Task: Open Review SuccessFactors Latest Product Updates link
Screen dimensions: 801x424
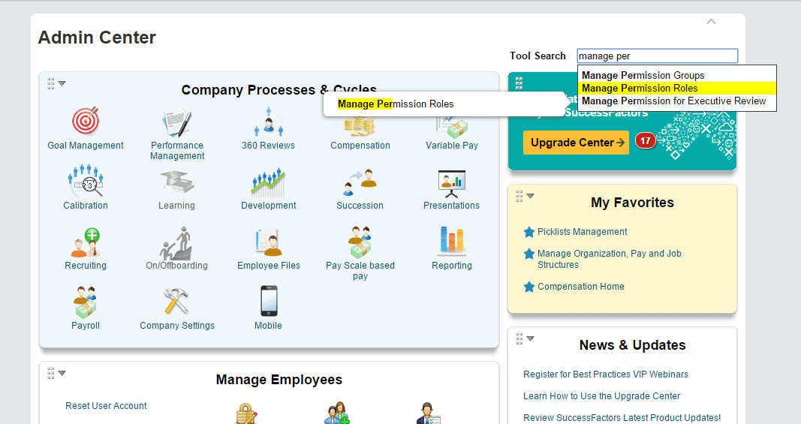Action: tap(622, 418)
